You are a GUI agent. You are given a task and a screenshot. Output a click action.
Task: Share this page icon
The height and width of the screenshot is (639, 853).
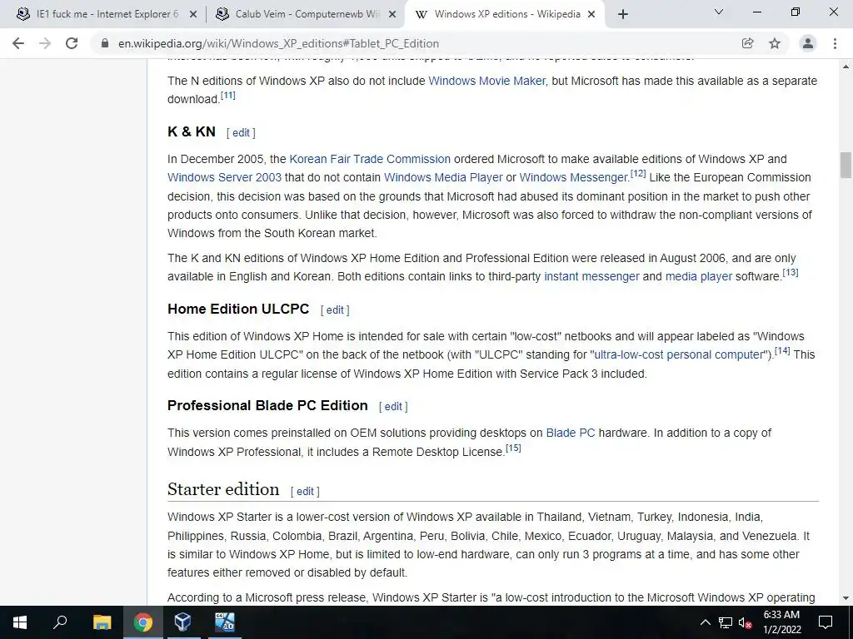pyautogui.click(x=747, y=43)
